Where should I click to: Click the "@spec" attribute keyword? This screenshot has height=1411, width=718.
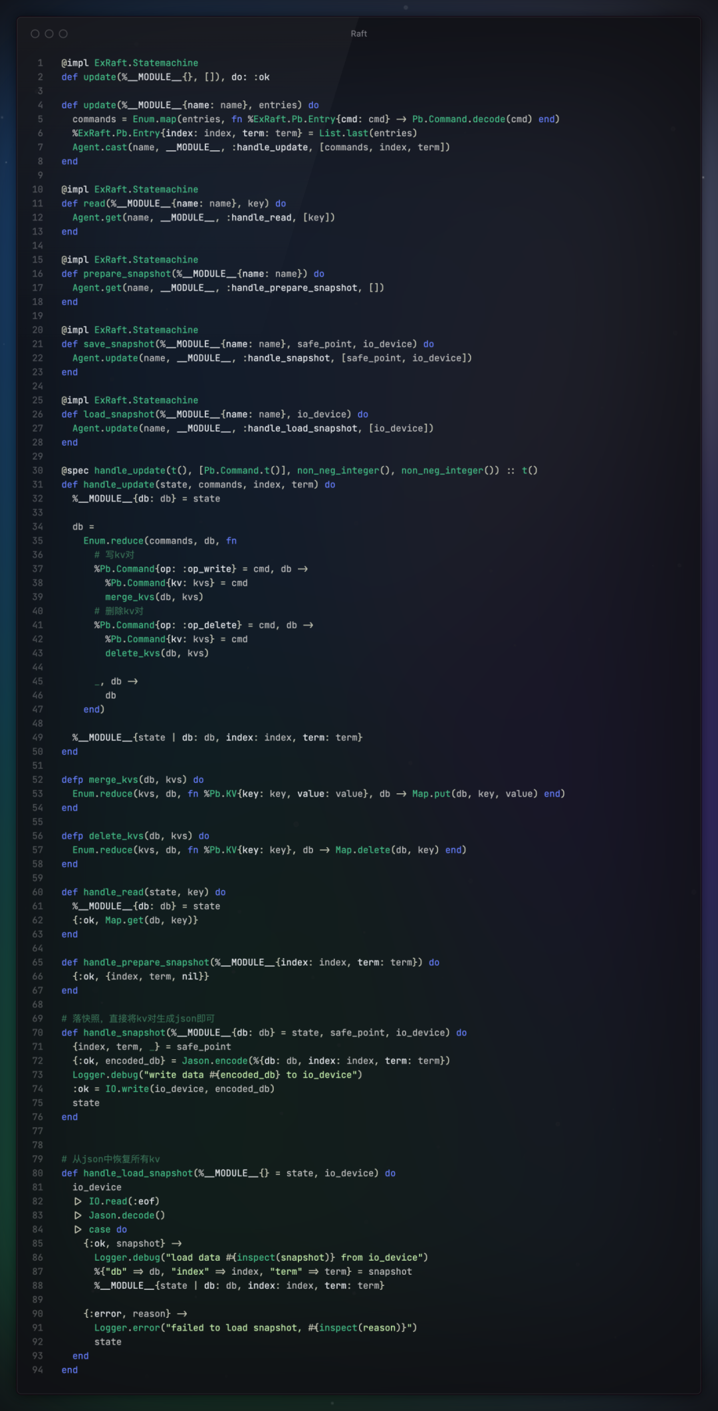pyautogui.click(x=75, y=471)
